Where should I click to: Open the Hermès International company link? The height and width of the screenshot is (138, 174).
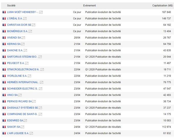click(23, 82)
